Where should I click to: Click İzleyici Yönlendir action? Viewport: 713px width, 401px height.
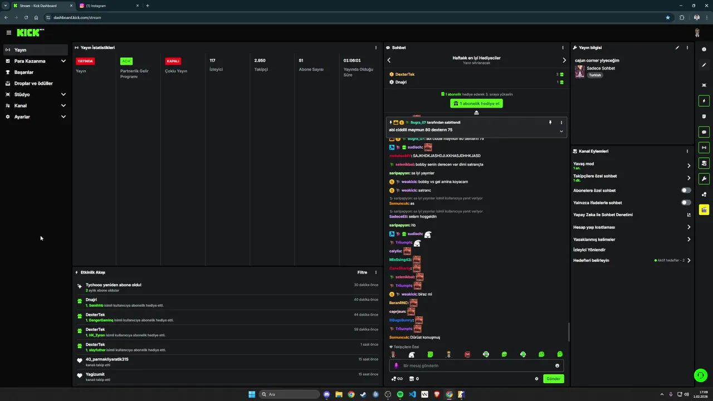[x=589, y=250]
